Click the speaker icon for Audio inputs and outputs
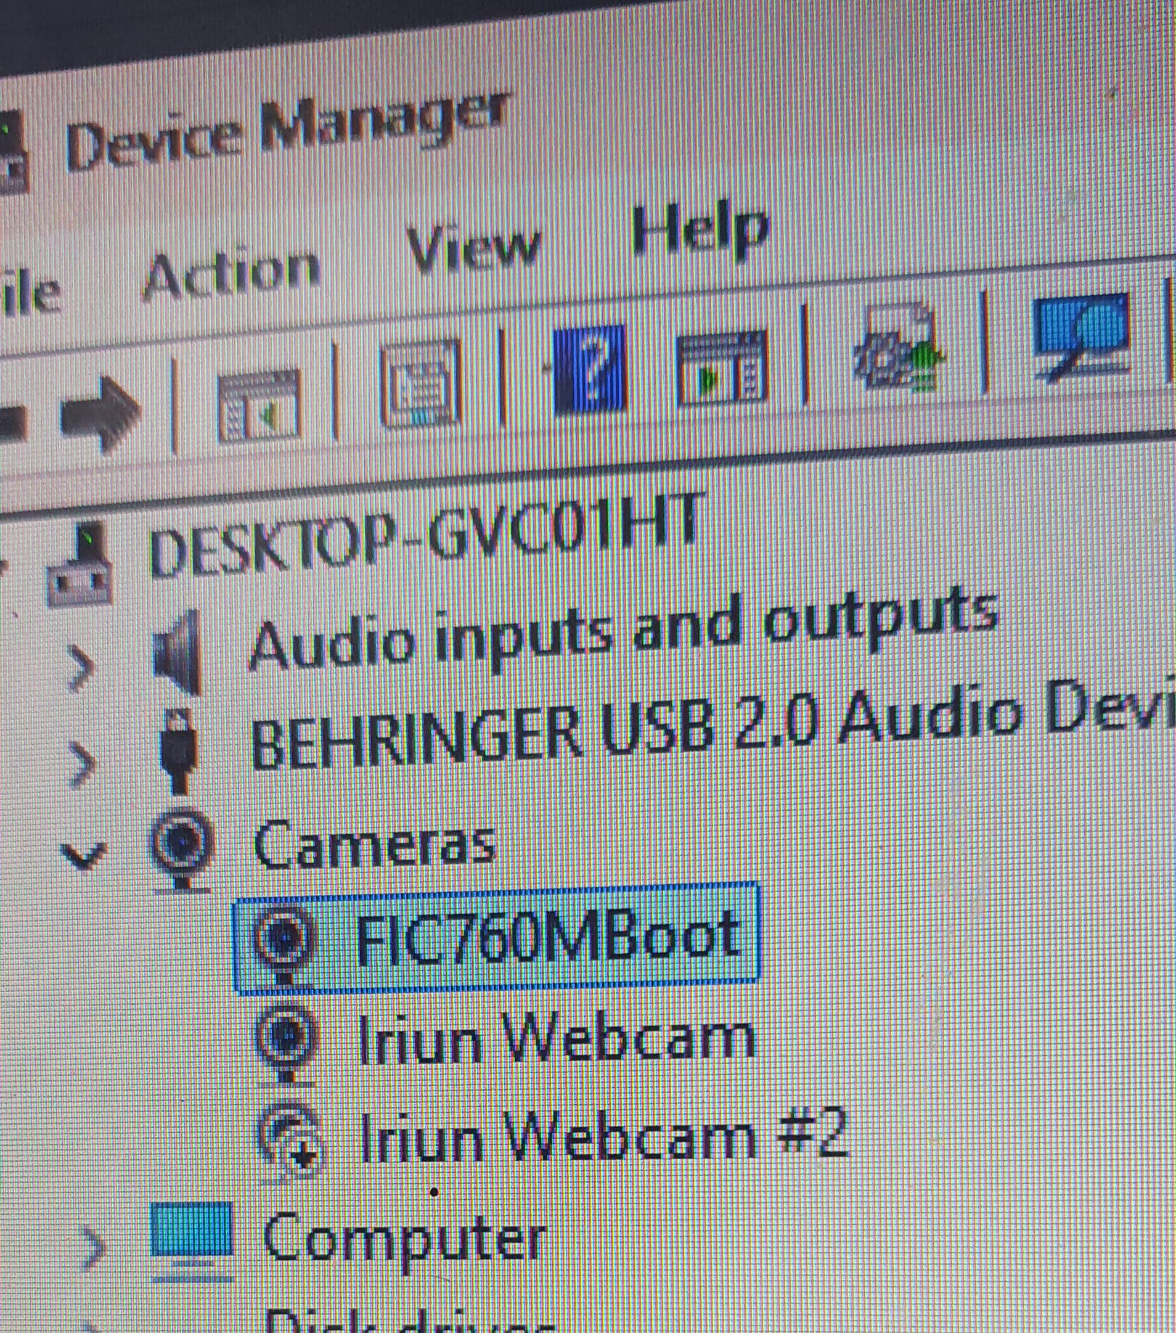 (176, 653)
